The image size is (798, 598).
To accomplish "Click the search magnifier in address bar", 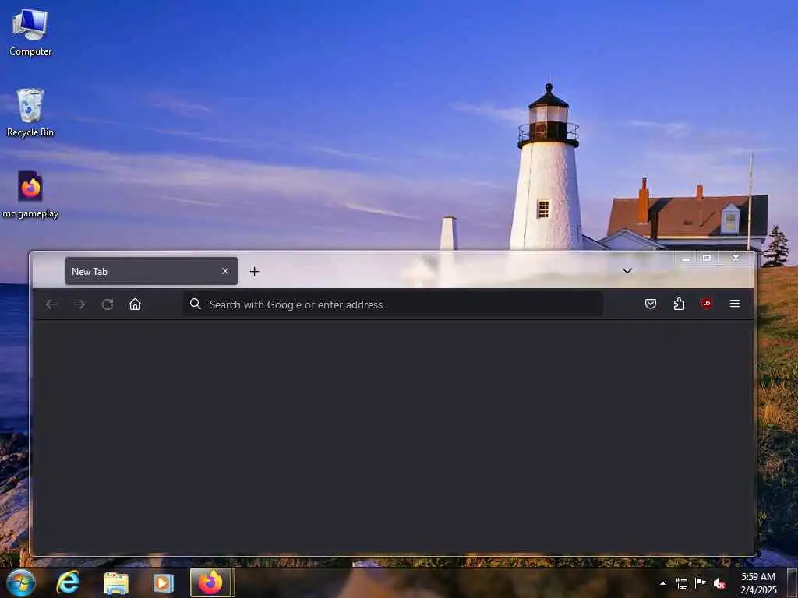I will pyautogui.click(x=196, y=304).
